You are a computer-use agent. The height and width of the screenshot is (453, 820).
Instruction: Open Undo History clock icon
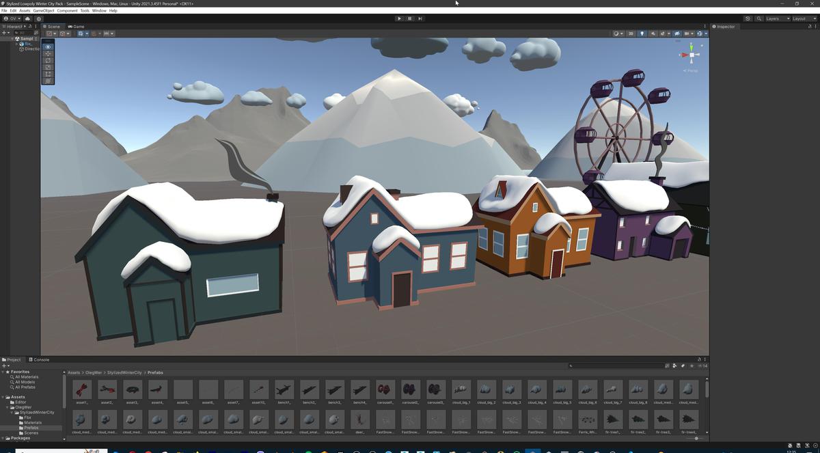(748, 18)
